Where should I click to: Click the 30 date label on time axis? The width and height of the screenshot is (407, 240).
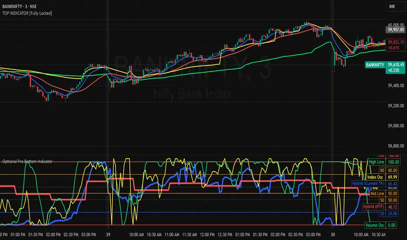333,235
